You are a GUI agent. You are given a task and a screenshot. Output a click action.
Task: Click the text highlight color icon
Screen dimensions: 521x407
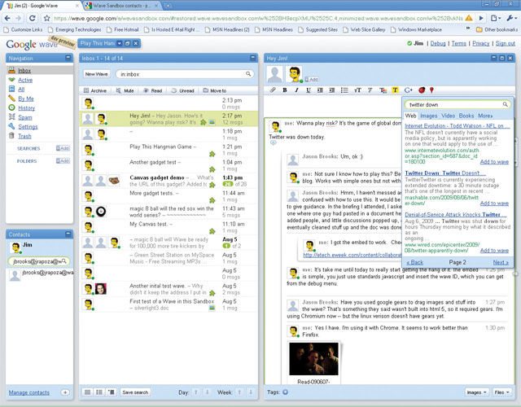click(395, 90)
